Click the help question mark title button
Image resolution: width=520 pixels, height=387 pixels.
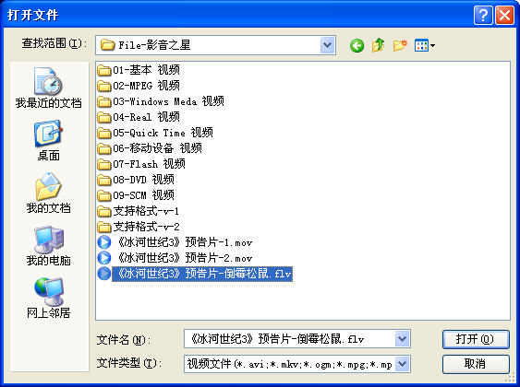click(483, 15)
